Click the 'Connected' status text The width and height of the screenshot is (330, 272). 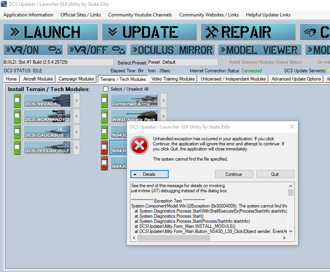coord(252,71)
